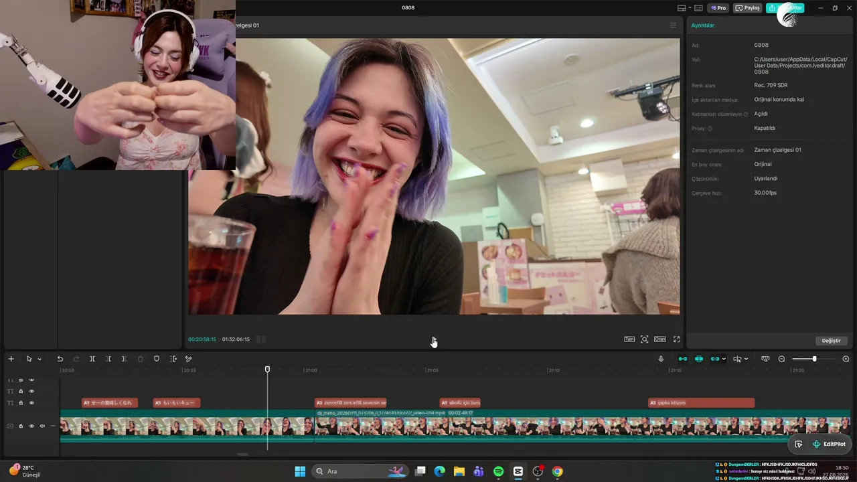Select the 'zencefilli zencefilli seversin' text clip
Viewport: 857px width, 482px height.
point(351,403)
